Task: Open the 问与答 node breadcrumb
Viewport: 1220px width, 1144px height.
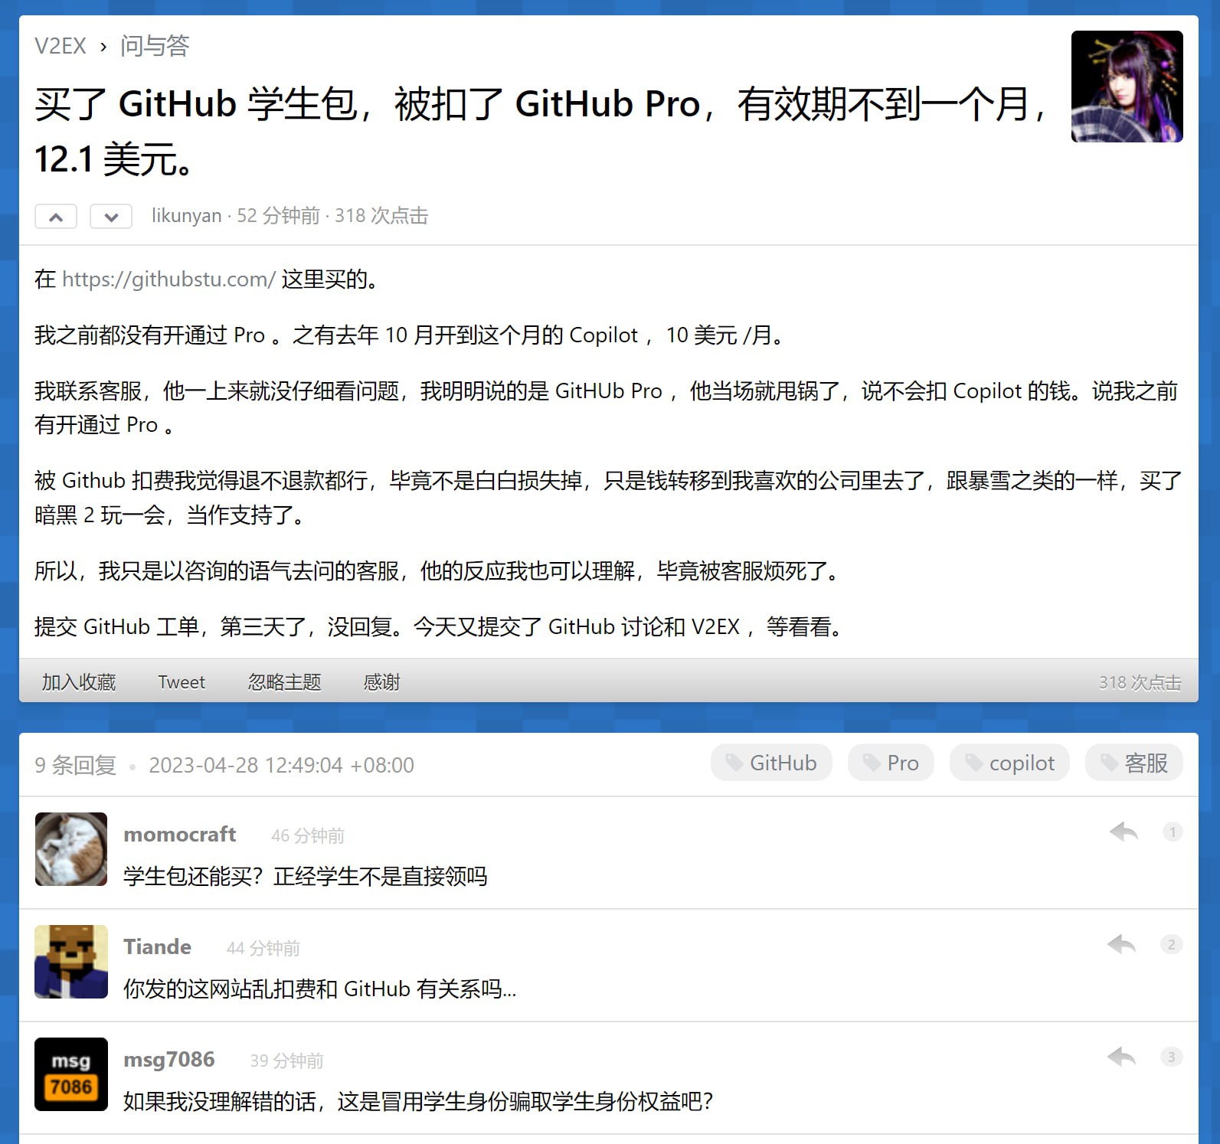Action: (x=155, y=46)
